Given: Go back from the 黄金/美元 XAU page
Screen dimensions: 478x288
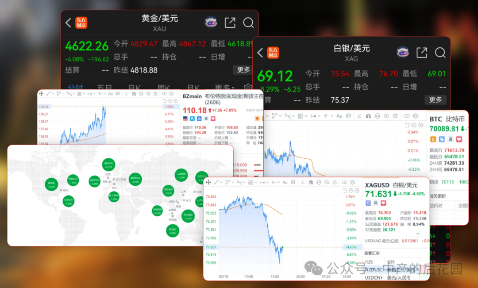Looking at the screenshot, I should click(68, 23).
